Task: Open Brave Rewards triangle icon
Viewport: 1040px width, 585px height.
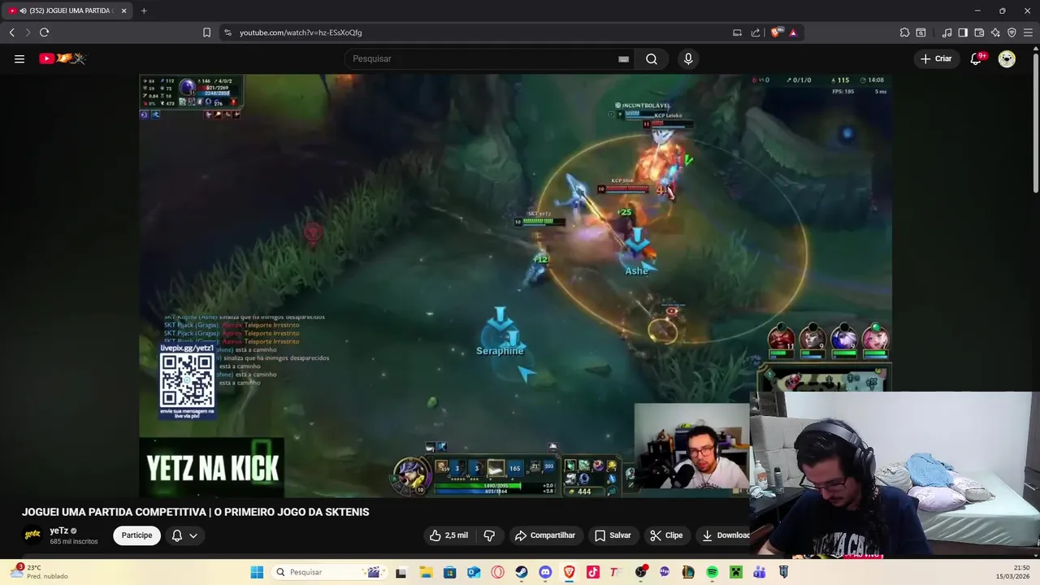Action: (x=793, y=32)
